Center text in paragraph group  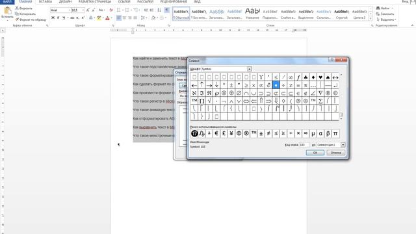coord(124,18)
